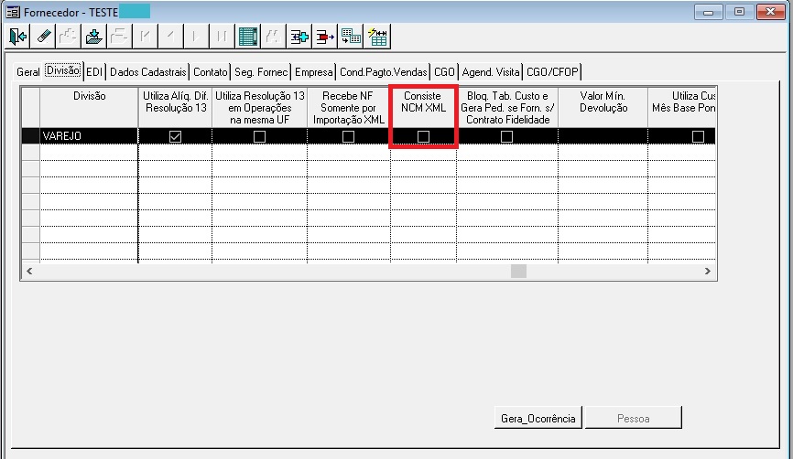The image size is (793, 459).
Task: Open the Seg. Fornec tab
Action: tap(261, 71)
